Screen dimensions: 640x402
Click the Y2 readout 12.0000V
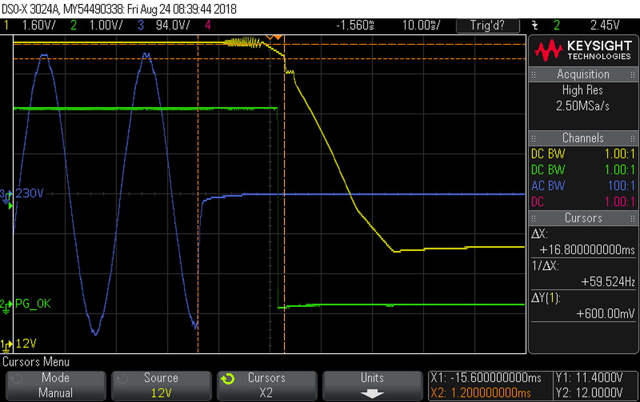coord(589,393)
